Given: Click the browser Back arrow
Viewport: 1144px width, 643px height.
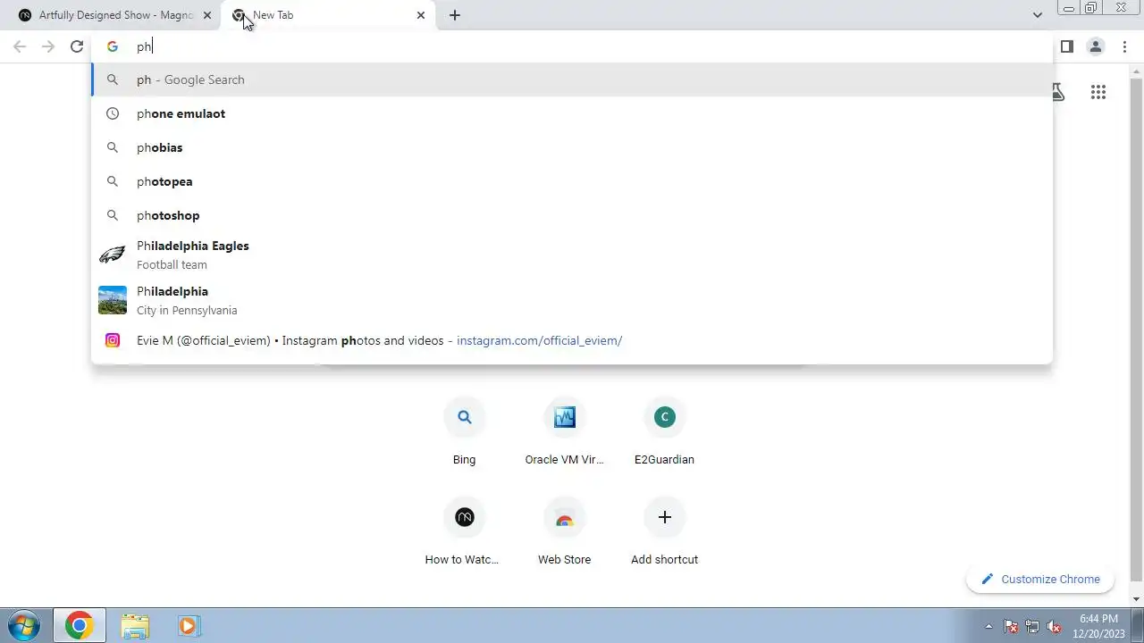Looking at the screenshot, I should coord(20,46).
